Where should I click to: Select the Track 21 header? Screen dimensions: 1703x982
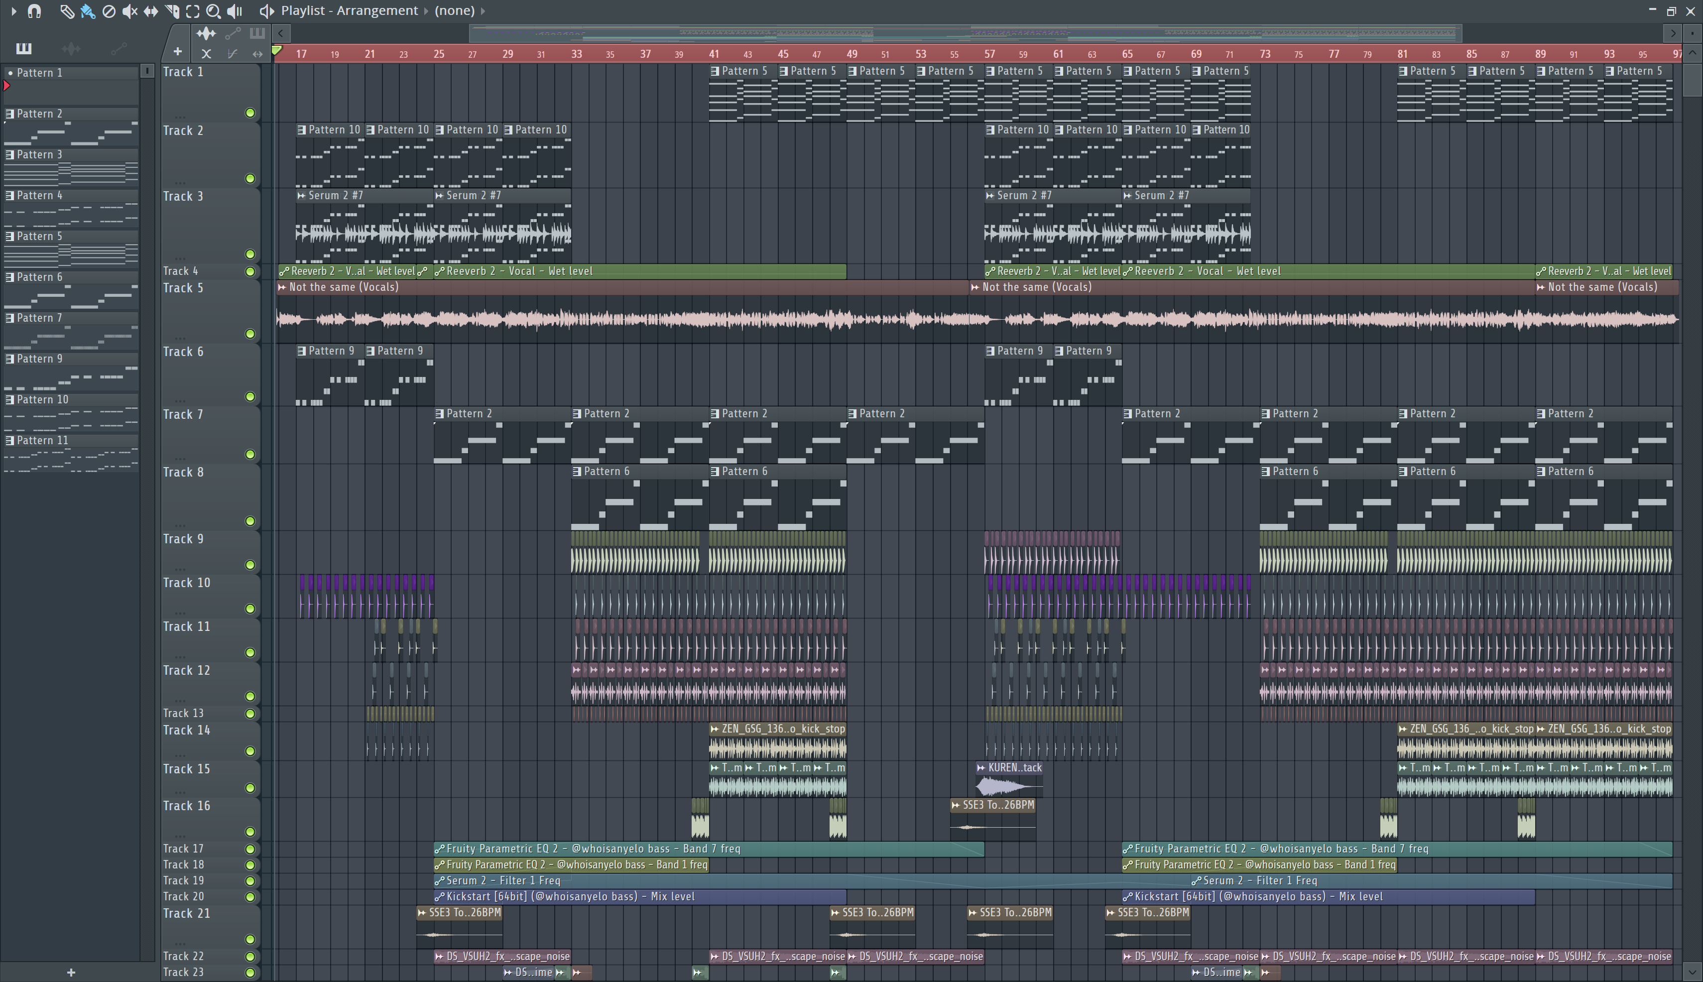point(211,927)
